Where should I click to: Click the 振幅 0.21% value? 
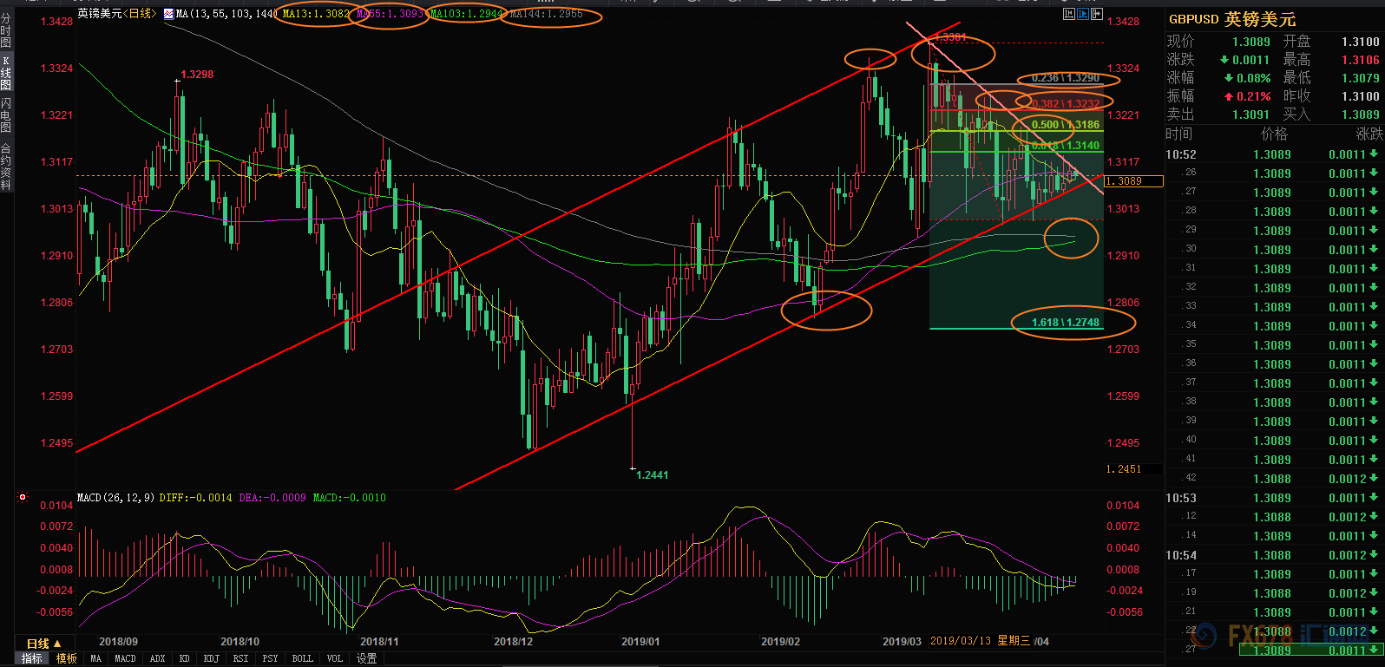(x=1253, y=96)
